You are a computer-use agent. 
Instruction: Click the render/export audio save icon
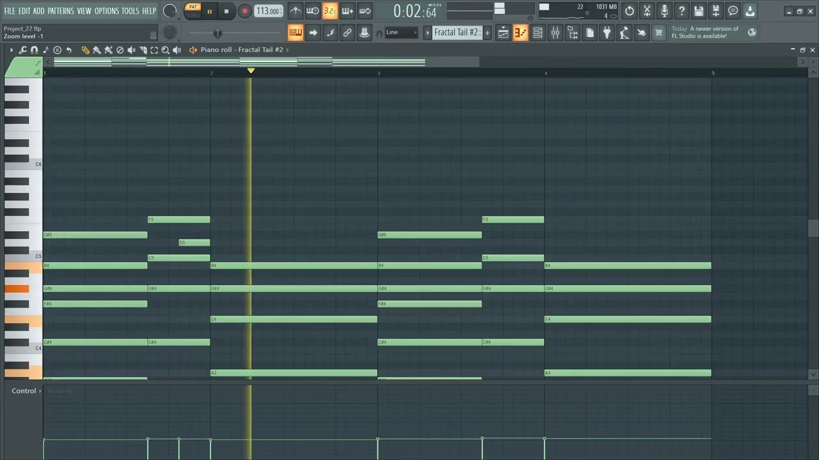pyautogui.click(x=716, y=11)
